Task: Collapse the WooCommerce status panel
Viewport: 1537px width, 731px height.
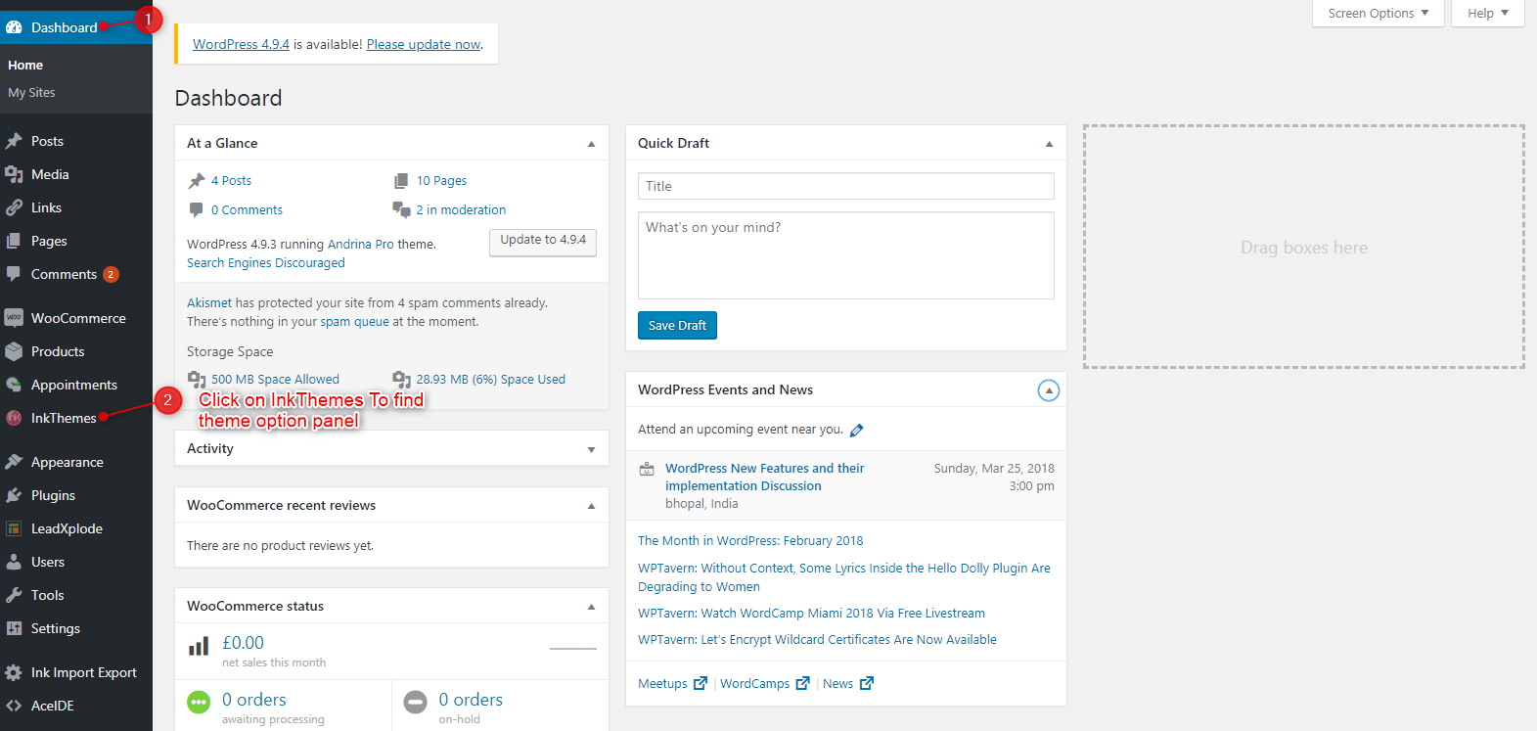Action: pos(591,607)
